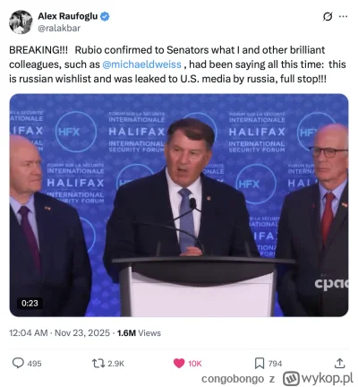
Task: Click the Alex Raufoglu display name
Action: click(68, 16)
